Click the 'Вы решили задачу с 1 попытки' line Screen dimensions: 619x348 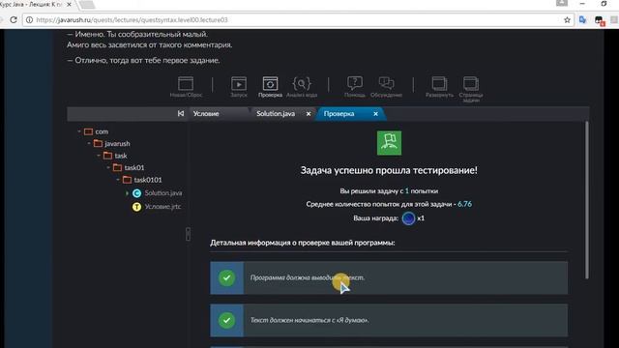point(389,191)
